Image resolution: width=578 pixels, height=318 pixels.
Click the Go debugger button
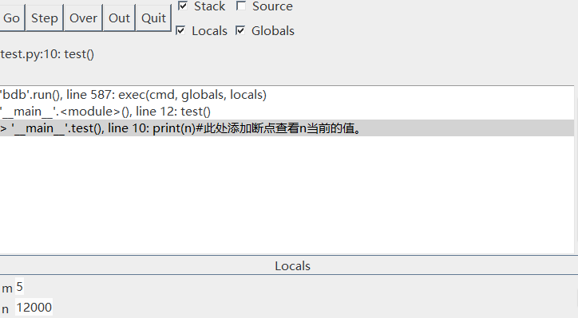pos(12,18)
